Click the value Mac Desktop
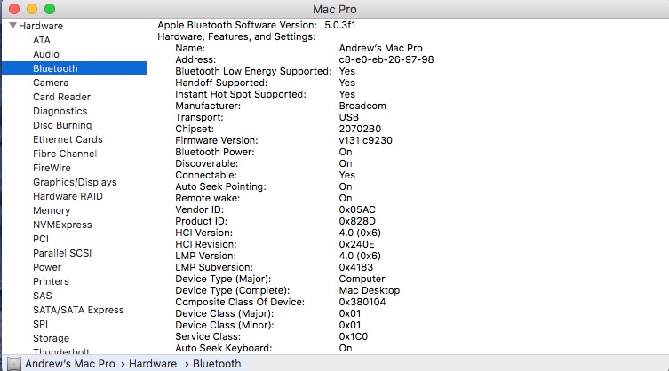The width and height of the screenshot is (669, 371). pos(370,290)
